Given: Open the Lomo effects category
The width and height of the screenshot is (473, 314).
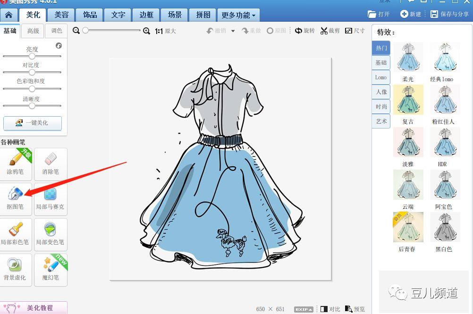Looking at the screenshot, I should coord(381,77).
